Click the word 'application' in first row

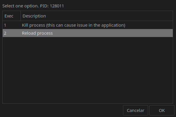113,25
